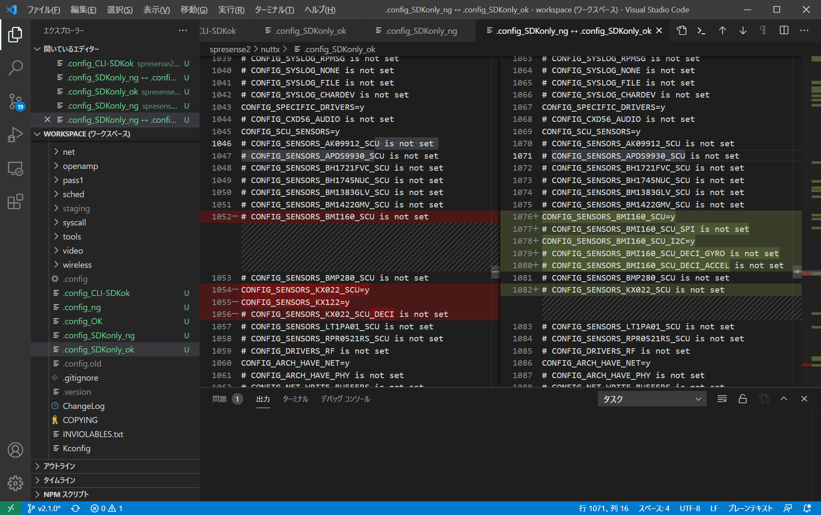Expand the アウトライン section

point(59,466)
